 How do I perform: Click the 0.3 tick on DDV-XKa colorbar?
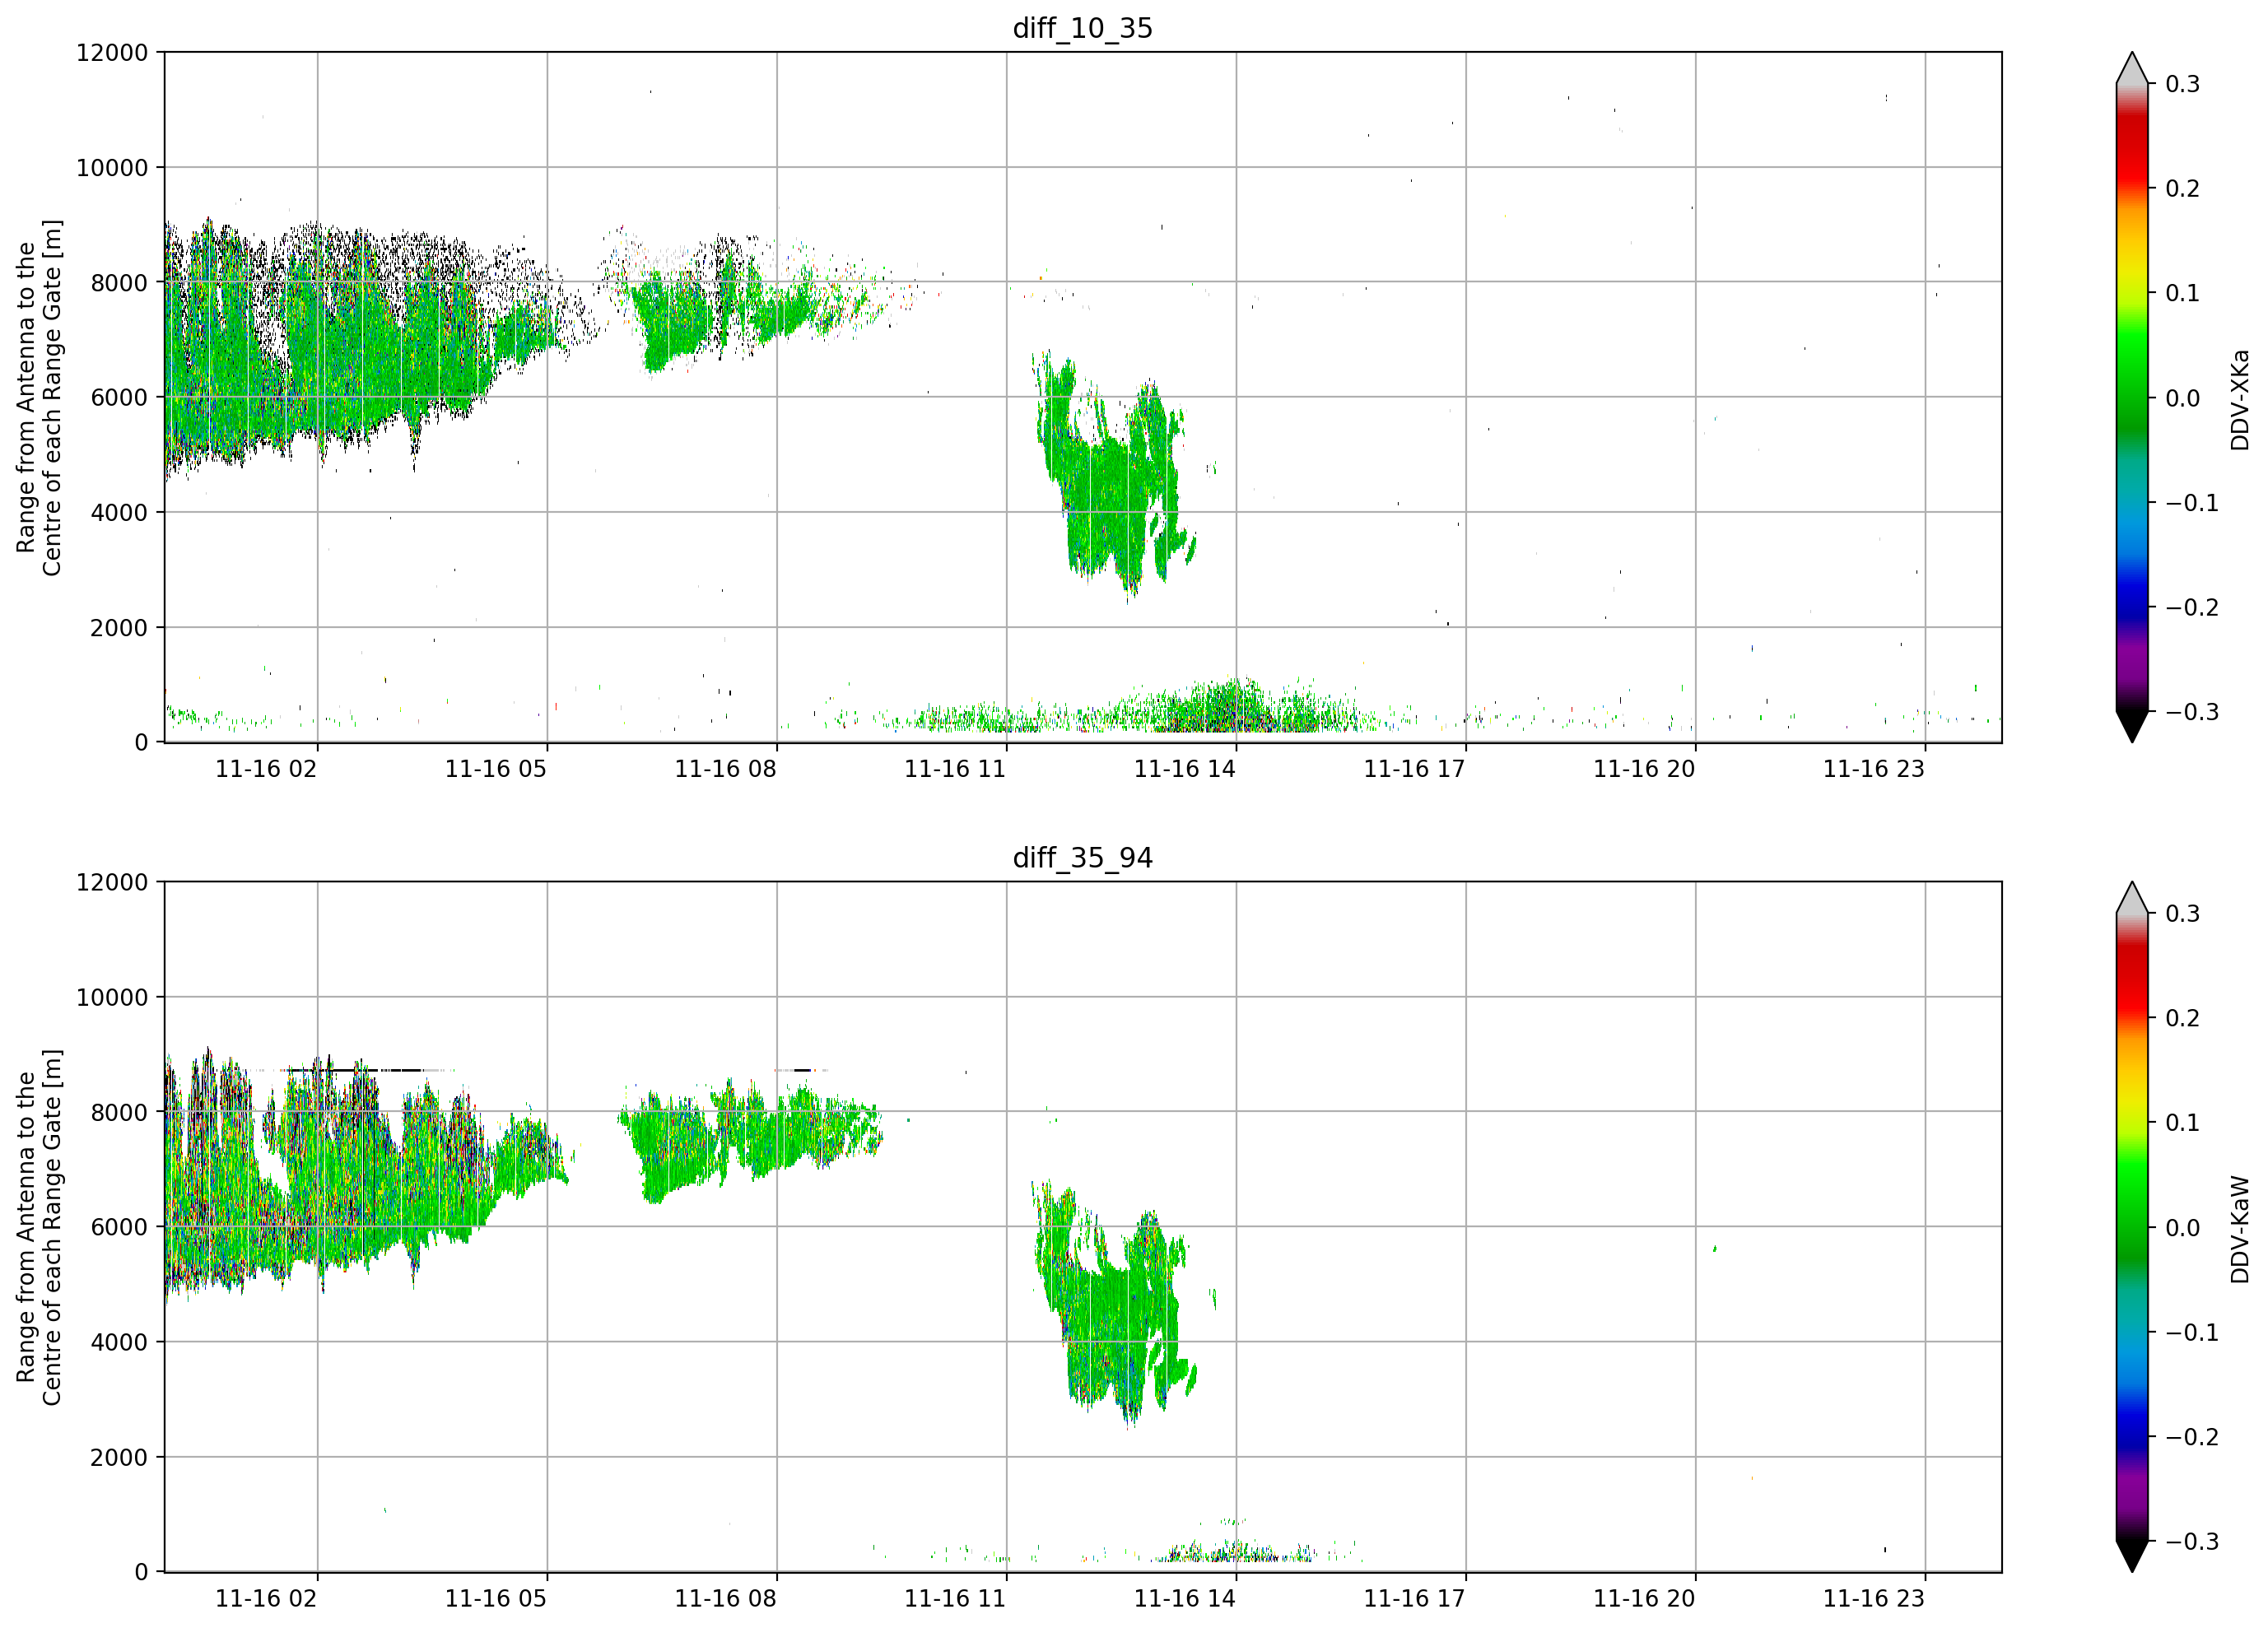(x=2182, y=84)
